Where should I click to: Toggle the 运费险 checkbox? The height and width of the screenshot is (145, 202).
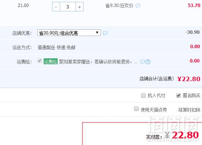click(40, 61)
